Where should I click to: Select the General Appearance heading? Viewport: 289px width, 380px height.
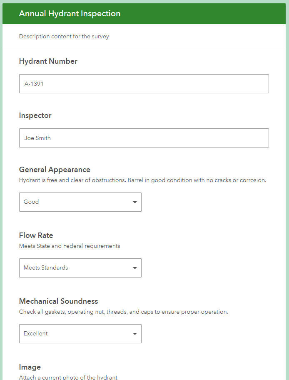point(55,170)
